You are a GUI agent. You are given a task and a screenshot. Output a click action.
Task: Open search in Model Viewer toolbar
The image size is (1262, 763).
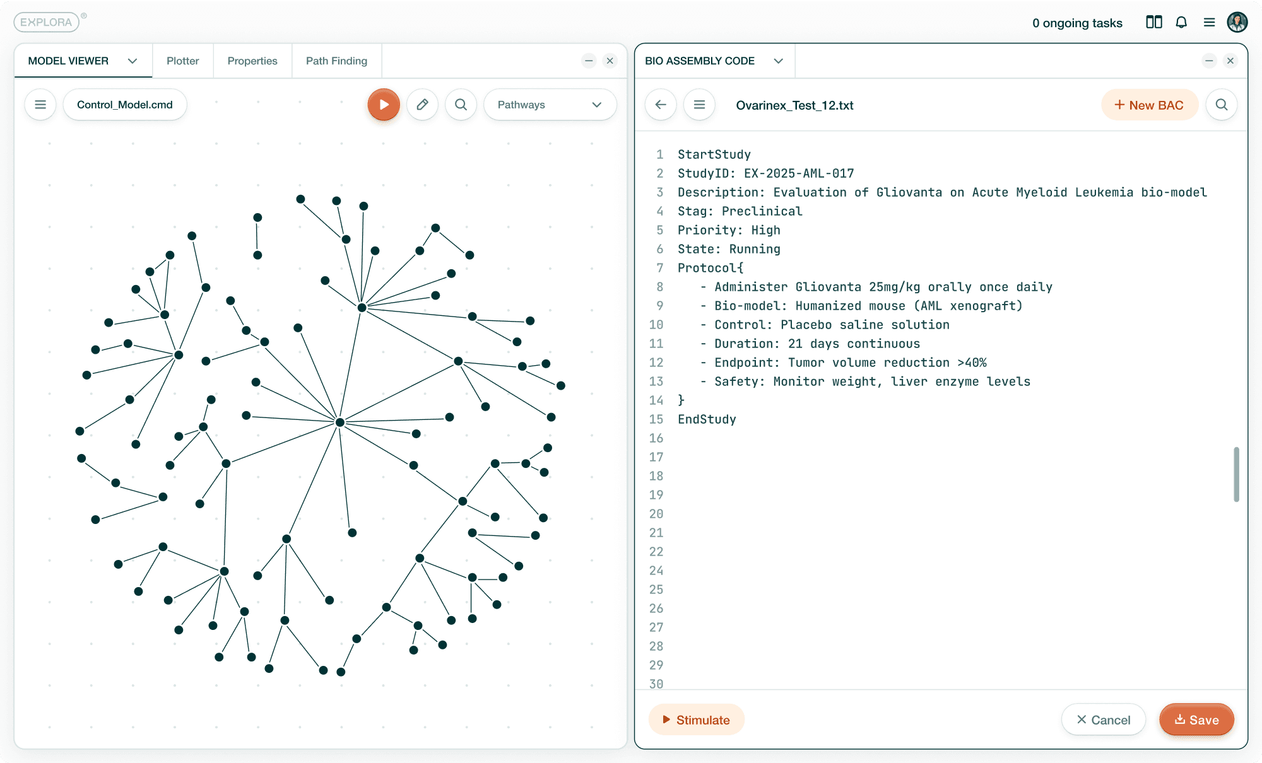tap(461, 105)
